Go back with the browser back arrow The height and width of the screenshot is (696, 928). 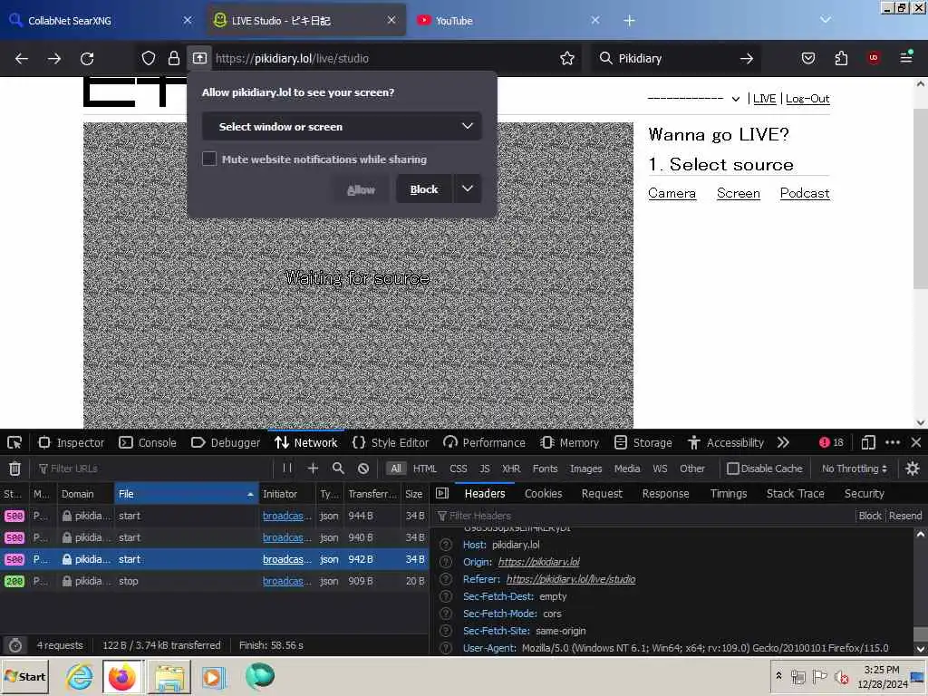point(22,59)
